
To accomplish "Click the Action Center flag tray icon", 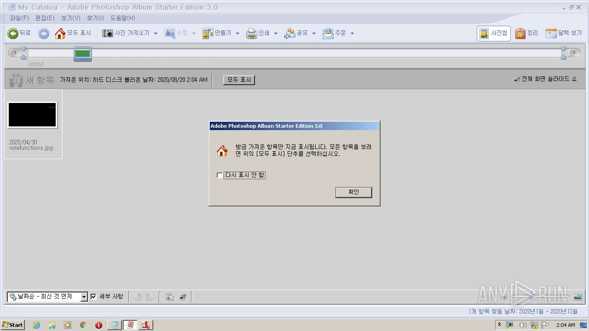I will [546, 325].
